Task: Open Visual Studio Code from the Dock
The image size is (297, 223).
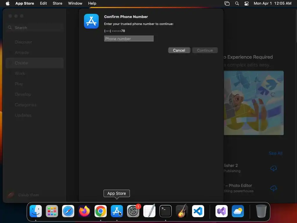Action: [198, 211]
